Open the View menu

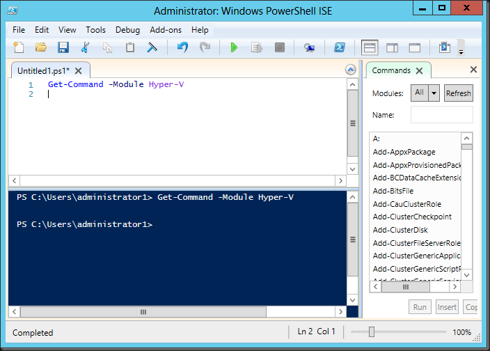(68, 30)
